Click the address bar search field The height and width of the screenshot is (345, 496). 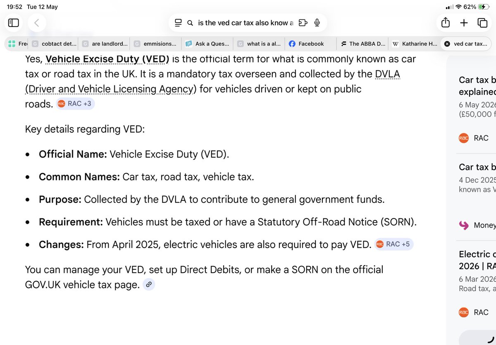(248, 23)
